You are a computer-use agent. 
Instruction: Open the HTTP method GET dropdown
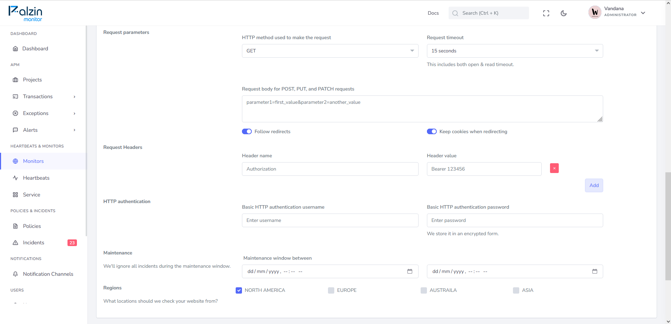[330, 51]
